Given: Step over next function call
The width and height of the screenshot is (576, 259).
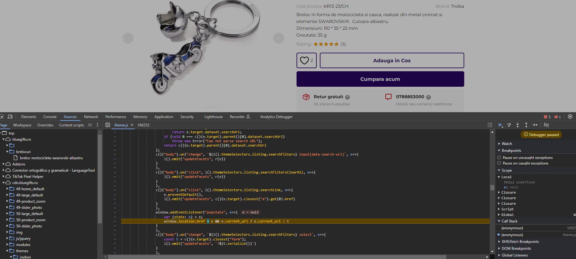Looking at the screenshot, I should coord(509,125).
